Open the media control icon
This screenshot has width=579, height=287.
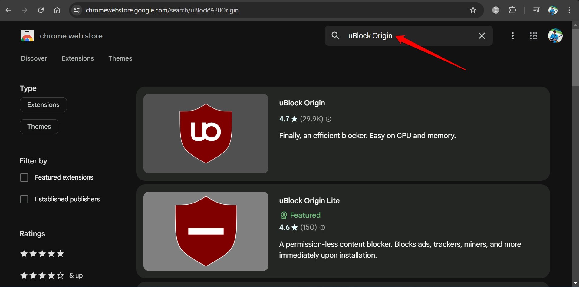click(x=536, y=10)
